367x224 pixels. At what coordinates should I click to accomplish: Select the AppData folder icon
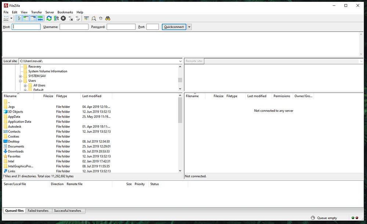click(6, 116)
